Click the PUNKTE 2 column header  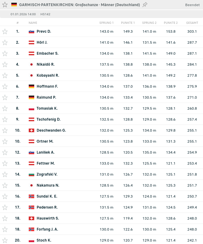[171, 23]
